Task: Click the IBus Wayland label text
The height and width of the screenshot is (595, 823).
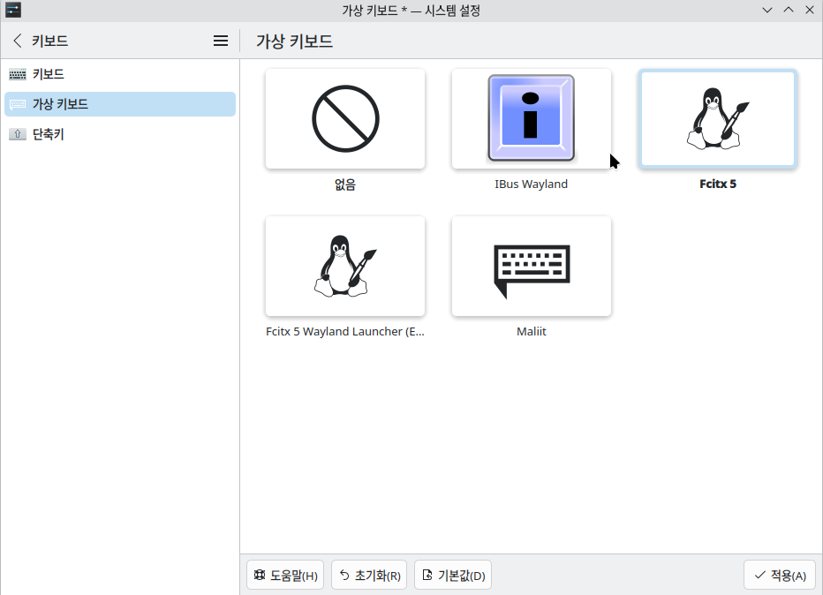Action: (532, 185)
